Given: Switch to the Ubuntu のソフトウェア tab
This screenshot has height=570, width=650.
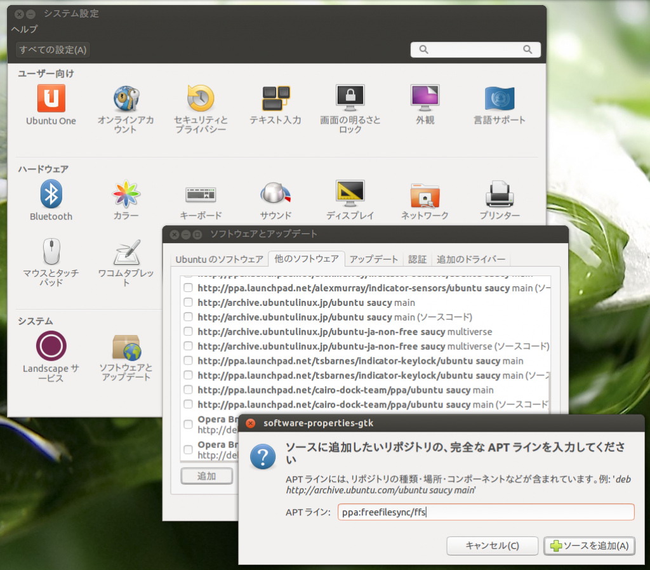Looking at the screenshot, I should (x=219, y=259).
